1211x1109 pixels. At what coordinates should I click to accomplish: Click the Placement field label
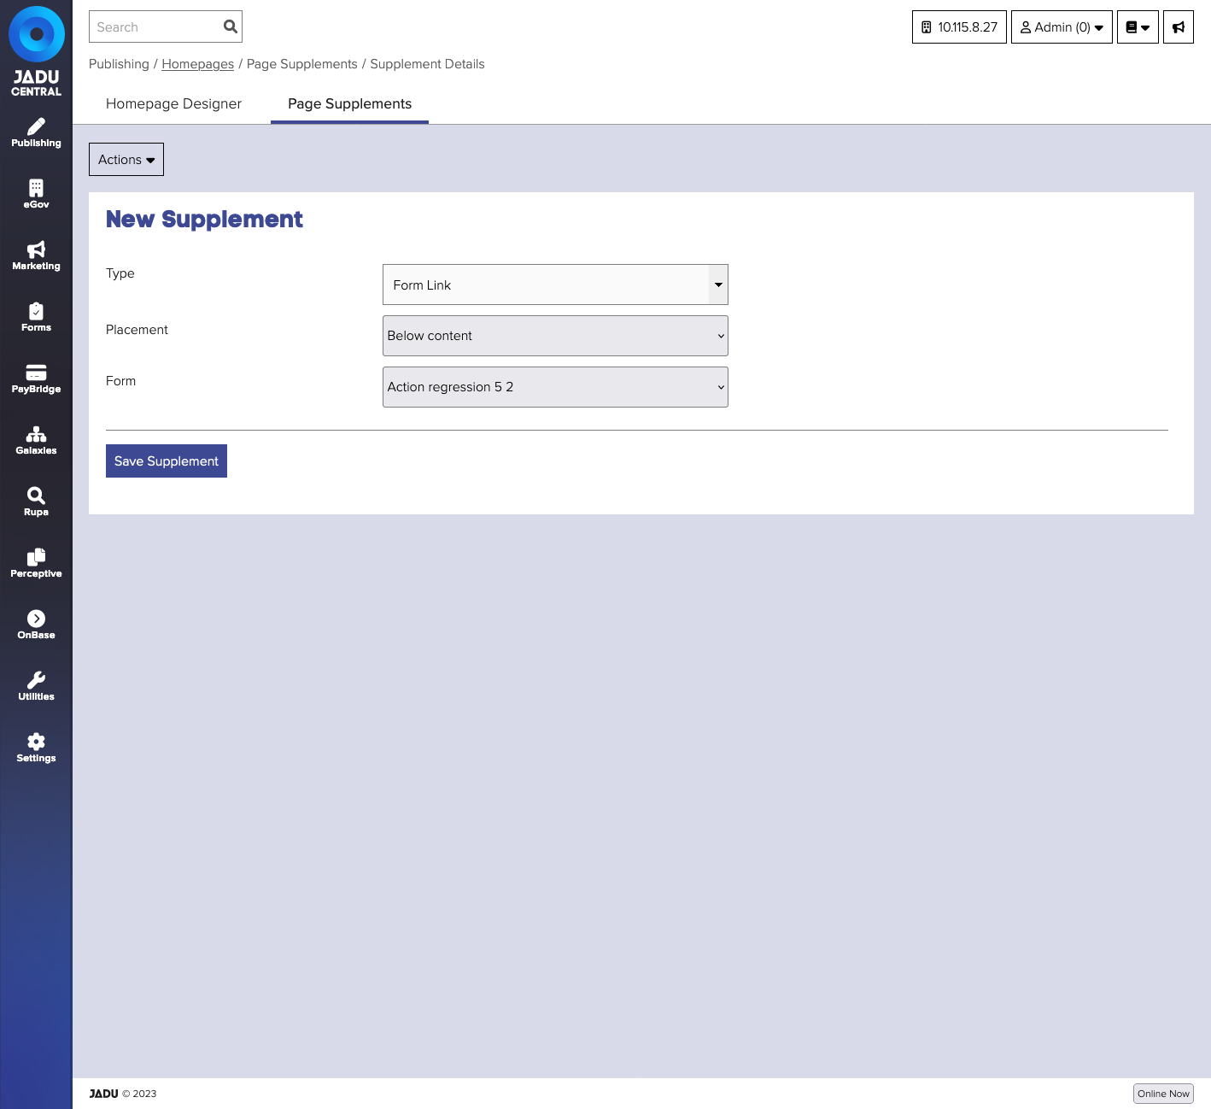pos(137,330)
